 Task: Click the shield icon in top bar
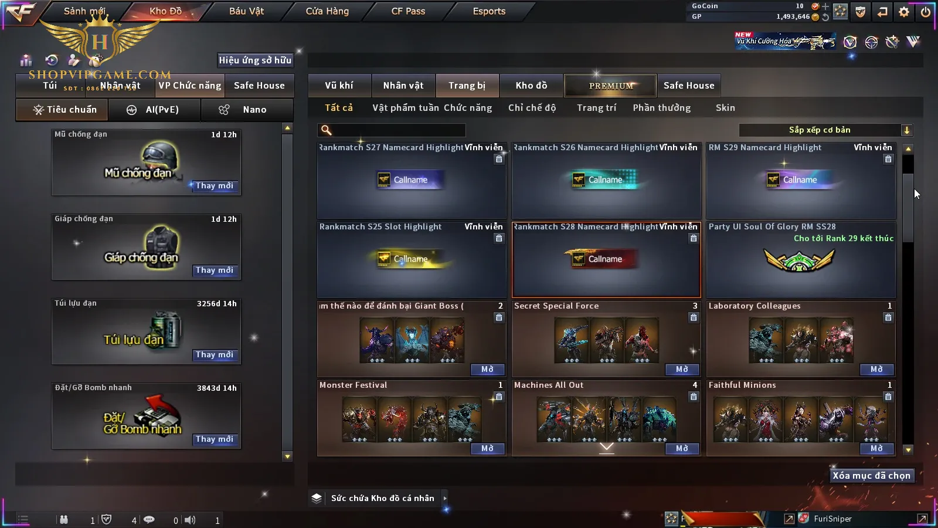[861, 12]
